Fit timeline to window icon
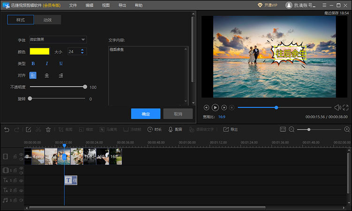Screen dimensions: 352x211 point(283,129)
